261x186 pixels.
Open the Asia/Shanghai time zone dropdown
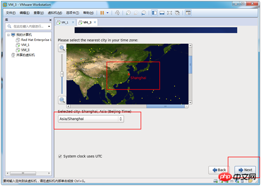(x=91, y=119)
